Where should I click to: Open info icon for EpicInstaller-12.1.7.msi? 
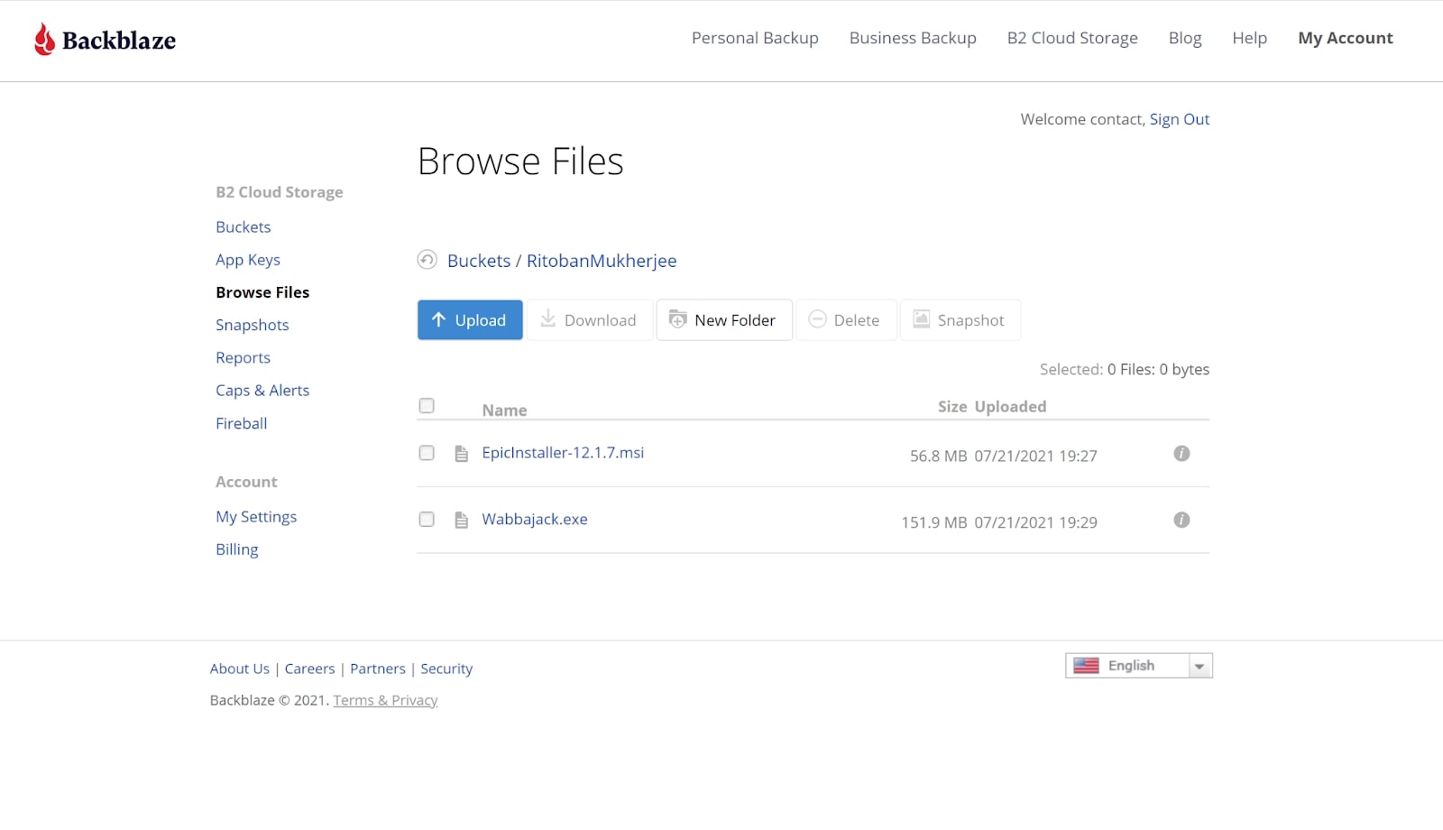pos(1181,453)
